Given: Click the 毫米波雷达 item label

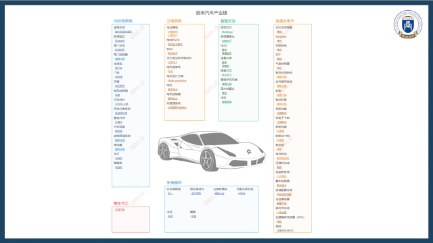Looking at the screenshot, I should 227,88.
